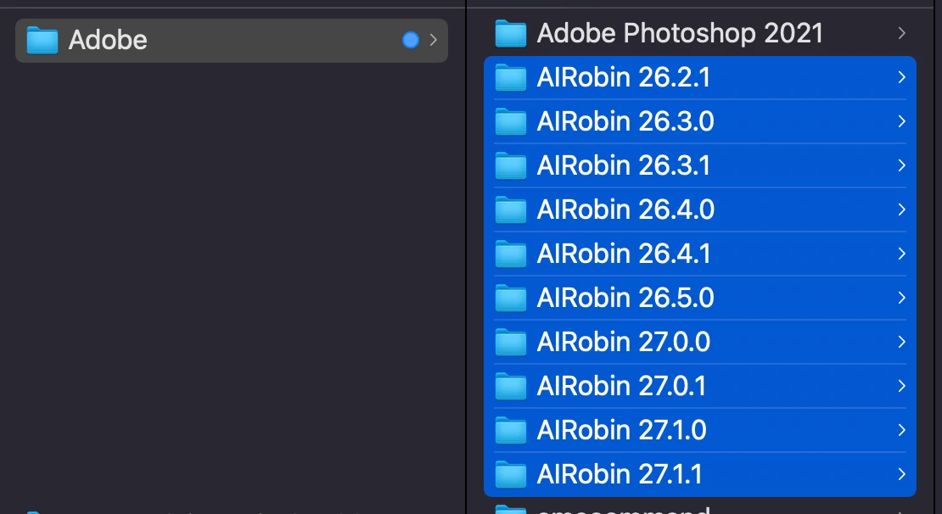This screenshot has width=942, height=514.
Task: Click the AIRobin 26.3.1 name text
Action: click(x=624, y=165)
